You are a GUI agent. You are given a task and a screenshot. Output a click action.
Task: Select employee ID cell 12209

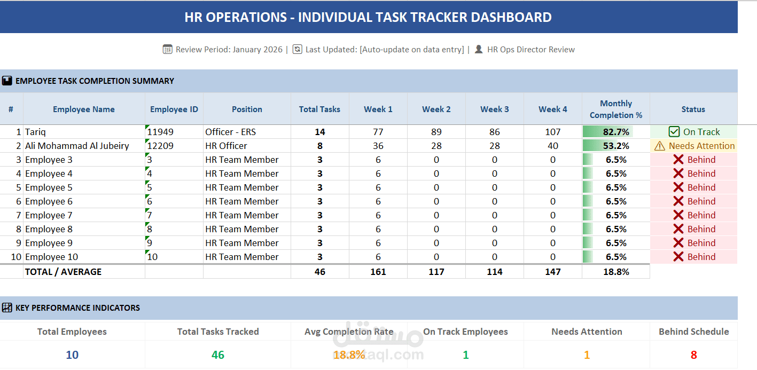(x=174, y=146)
